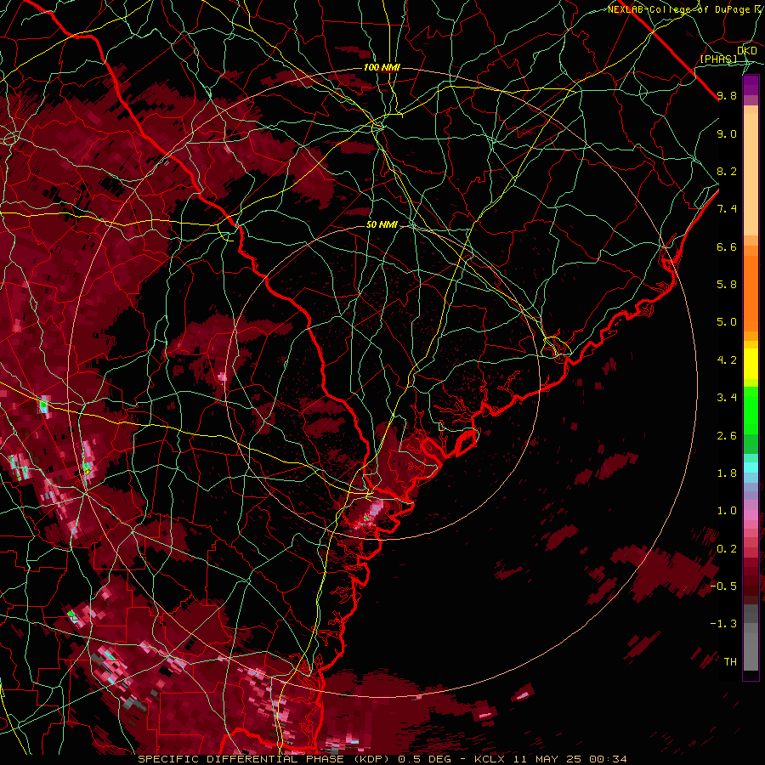
Task: Click the 50 NMI range ring label
Action: point(382,224)
